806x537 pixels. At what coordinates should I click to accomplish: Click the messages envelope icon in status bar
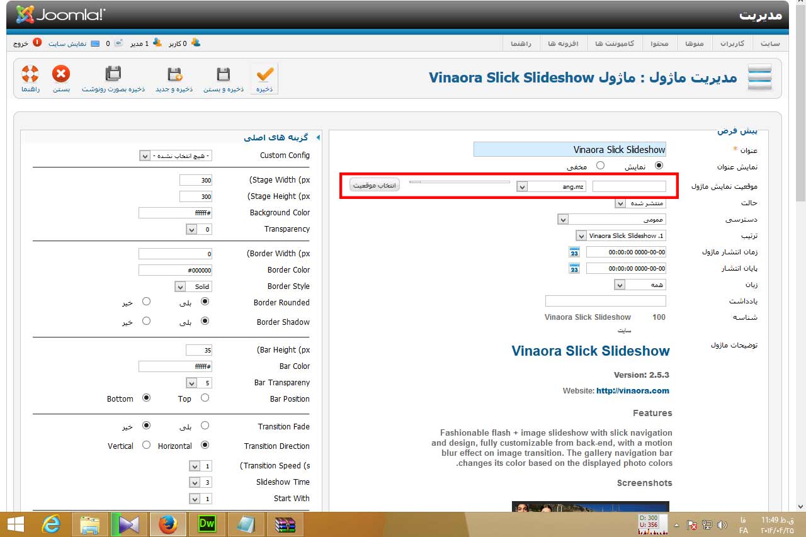click(x=118, y=43)
